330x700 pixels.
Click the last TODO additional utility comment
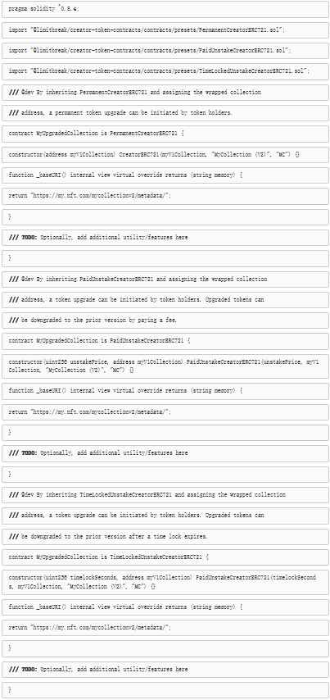pos(165,669)
